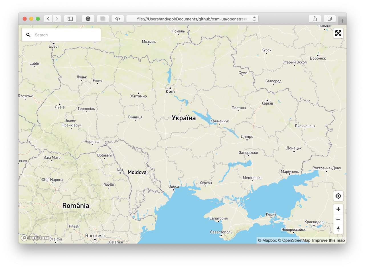The width and height of the screenshot is (365, 268).
Task: Click the Lublin city label
Action: [x=35, y=63]
